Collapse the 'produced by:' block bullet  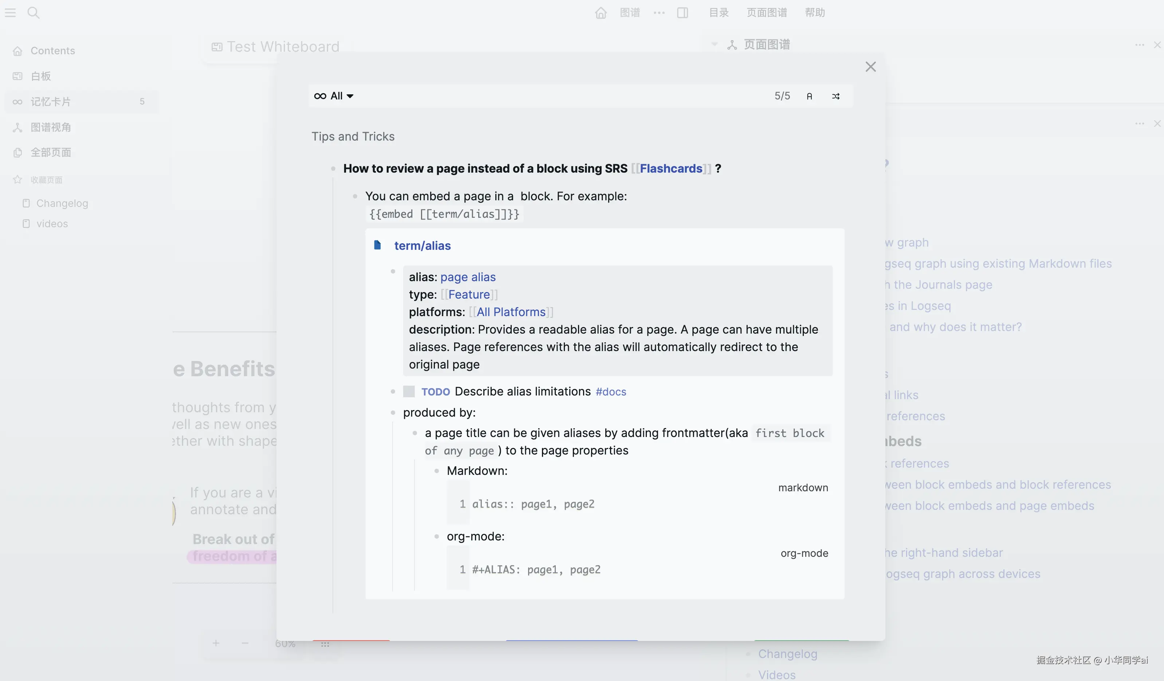393,413
